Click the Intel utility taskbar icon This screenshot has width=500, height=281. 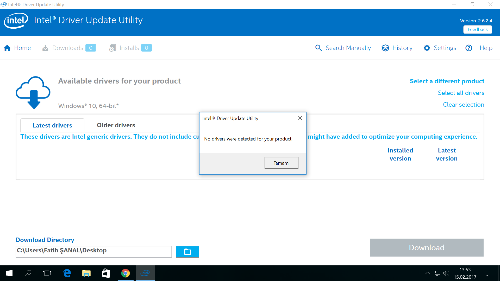pyautogui.click(x=145, y=273)
